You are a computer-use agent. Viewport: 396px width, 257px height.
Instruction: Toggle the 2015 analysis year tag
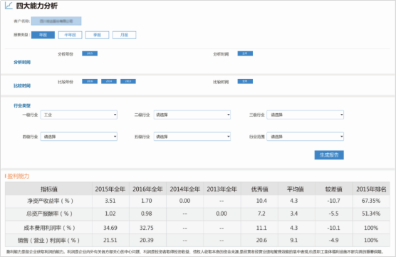pyautogui.click(x=90, y=53)
